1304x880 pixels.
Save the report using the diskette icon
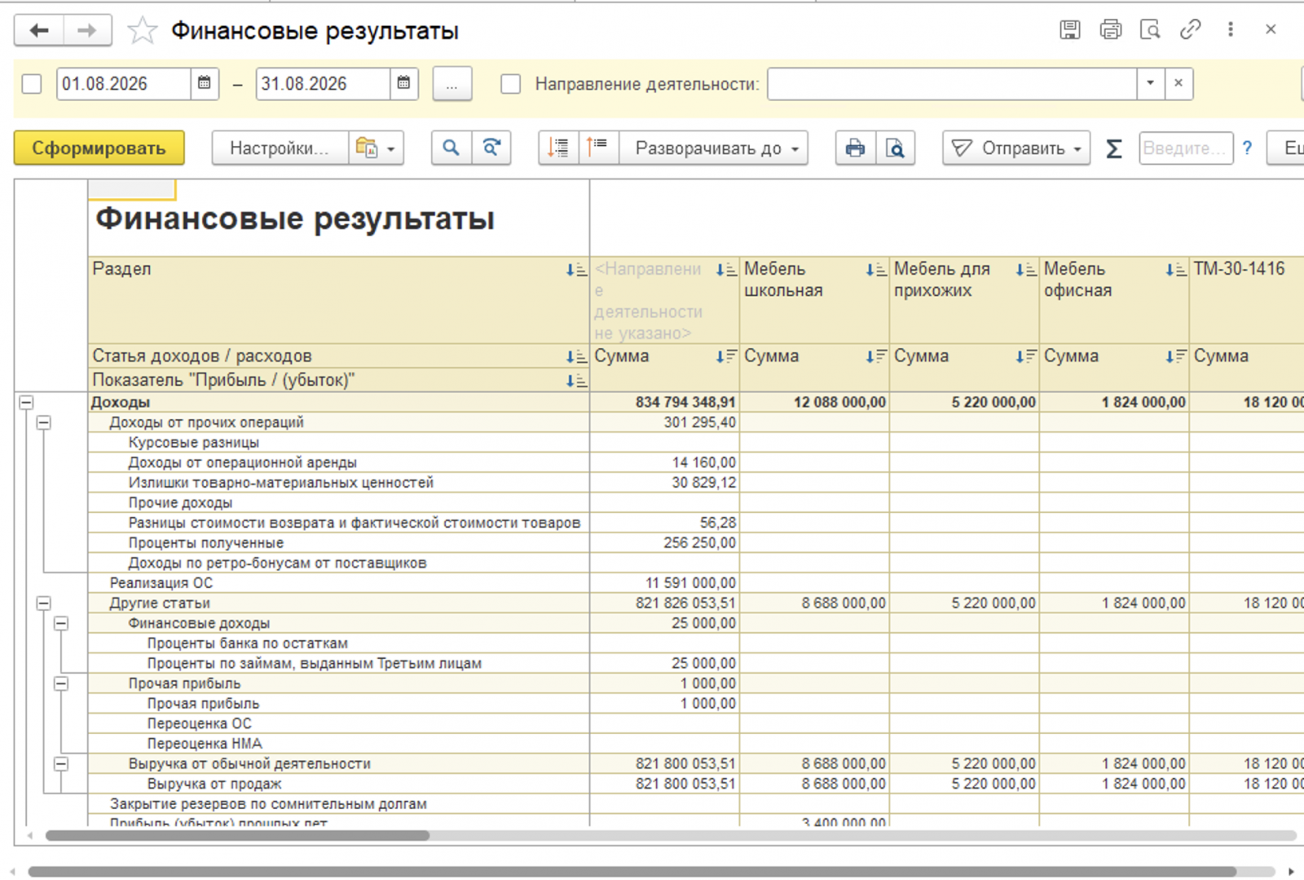click(1070, 30)
